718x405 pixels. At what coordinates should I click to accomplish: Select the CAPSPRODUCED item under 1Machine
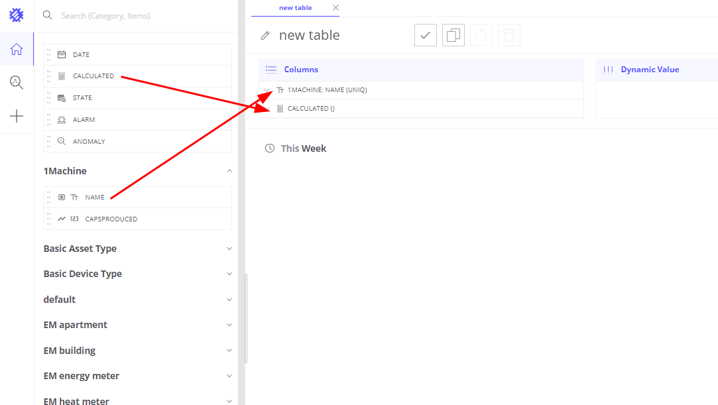point(111,219)
